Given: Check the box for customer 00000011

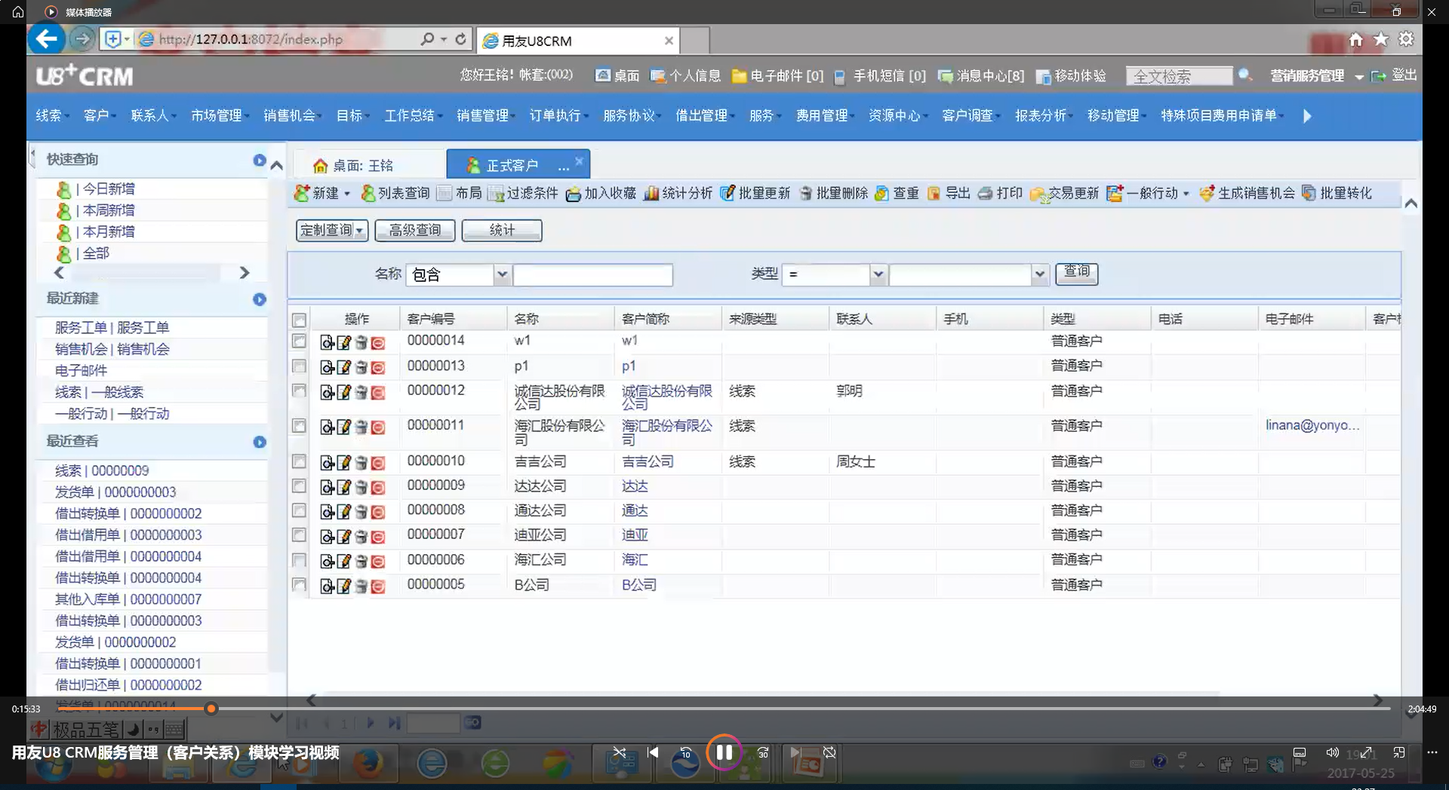Looking at the screenshot, I should pos(299,426).
